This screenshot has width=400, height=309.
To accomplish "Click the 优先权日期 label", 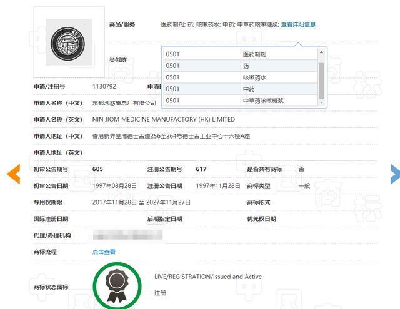I will 261,219.
